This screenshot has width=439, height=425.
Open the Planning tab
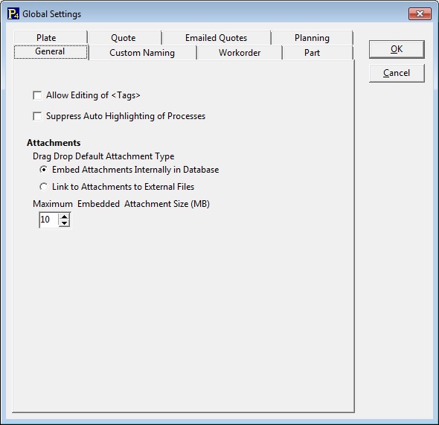click(x=313, y=37)
